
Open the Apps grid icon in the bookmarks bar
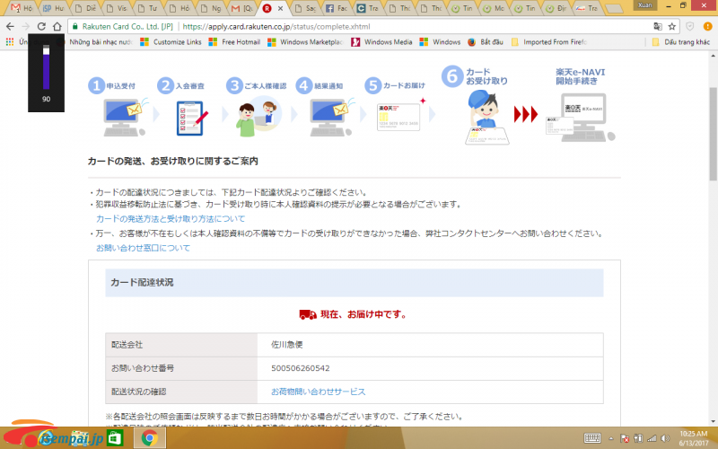point(9,41)
